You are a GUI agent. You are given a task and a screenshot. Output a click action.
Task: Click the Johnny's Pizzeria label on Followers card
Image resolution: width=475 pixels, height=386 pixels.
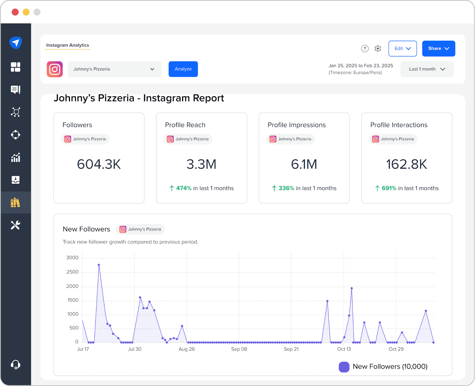[x=85, y=139]
